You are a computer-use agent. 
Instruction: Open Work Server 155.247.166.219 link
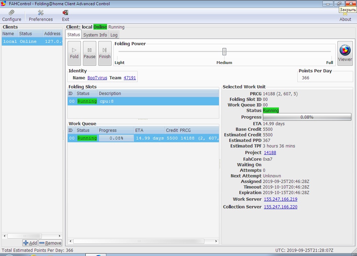click(281, 199)
